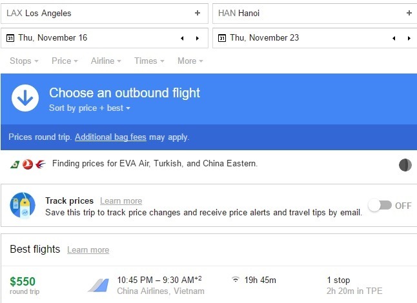Open the return date calendar icon
417x303 pixels.
[x=222, y=38]
